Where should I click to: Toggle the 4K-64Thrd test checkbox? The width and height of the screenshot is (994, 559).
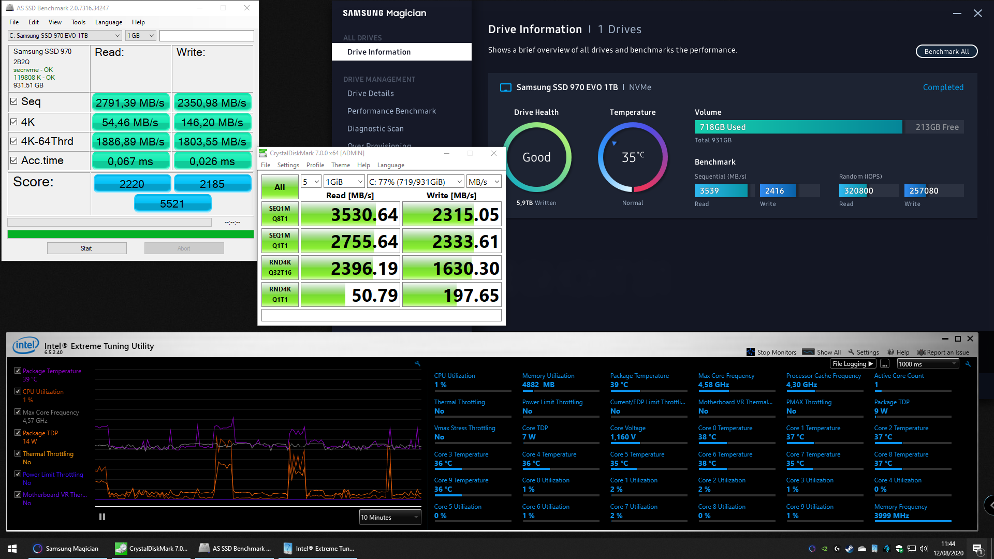coord(14,141)
